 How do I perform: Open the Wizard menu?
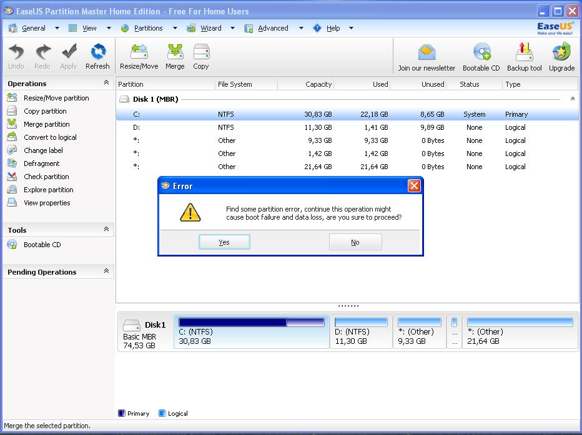point(211,28)
